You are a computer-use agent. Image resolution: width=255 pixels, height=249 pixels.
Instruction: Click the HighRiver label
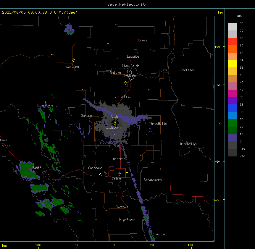point(127,220)
